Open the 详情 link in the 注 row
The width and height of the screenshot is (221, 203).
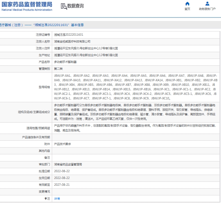(57, 199)
